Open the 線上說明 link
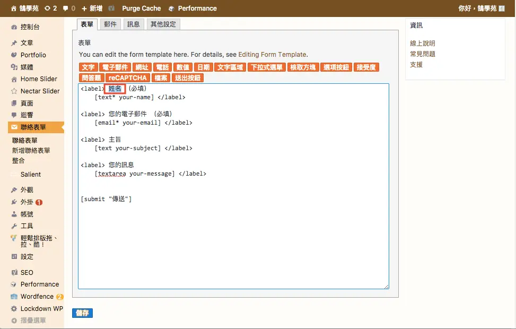 [x=423, y=44]
